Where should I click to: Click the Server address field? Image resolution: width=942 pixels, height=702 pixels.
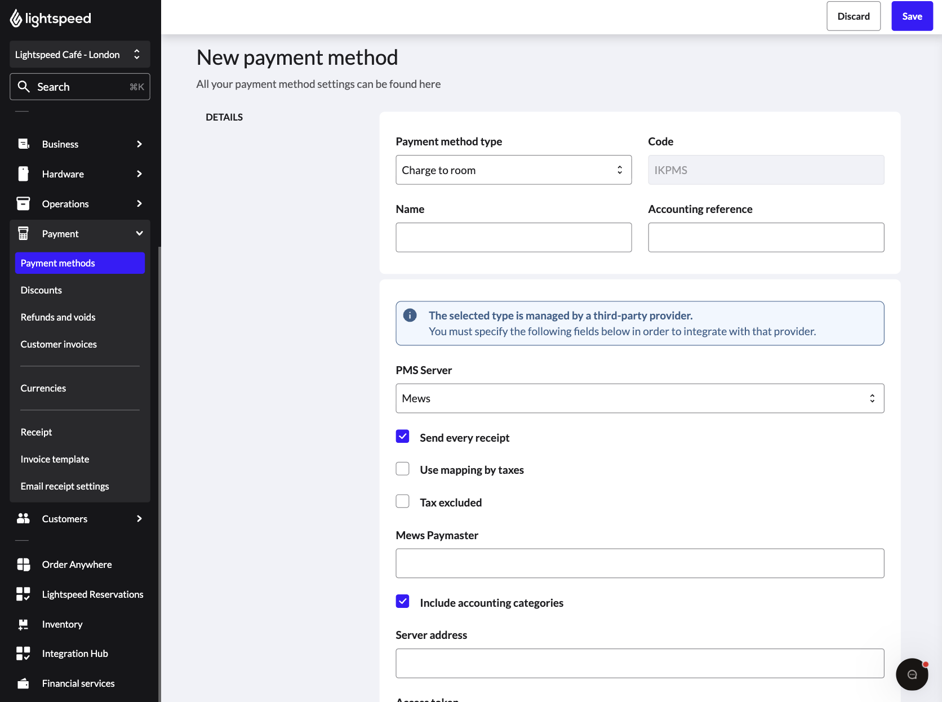click(x=639, y=663)
